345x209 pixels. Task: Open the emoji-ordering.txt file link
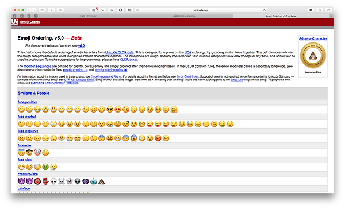(x=75, y=70)
